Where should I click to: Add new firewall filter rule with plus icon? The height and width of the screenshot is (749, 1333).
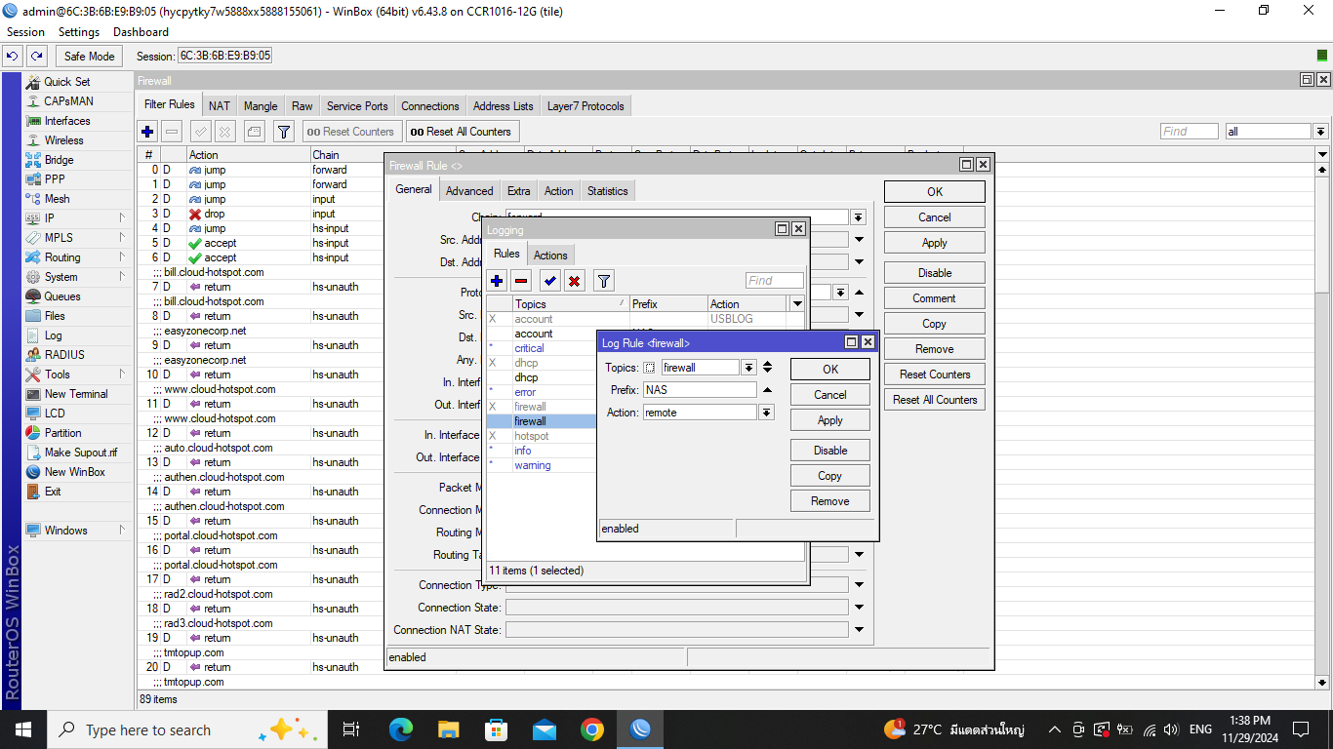[147, 132]
